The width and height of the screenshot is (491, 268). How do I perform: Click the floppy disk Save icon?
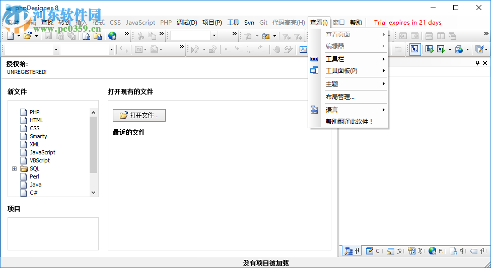pyautogui.click(x=48, y=36)
